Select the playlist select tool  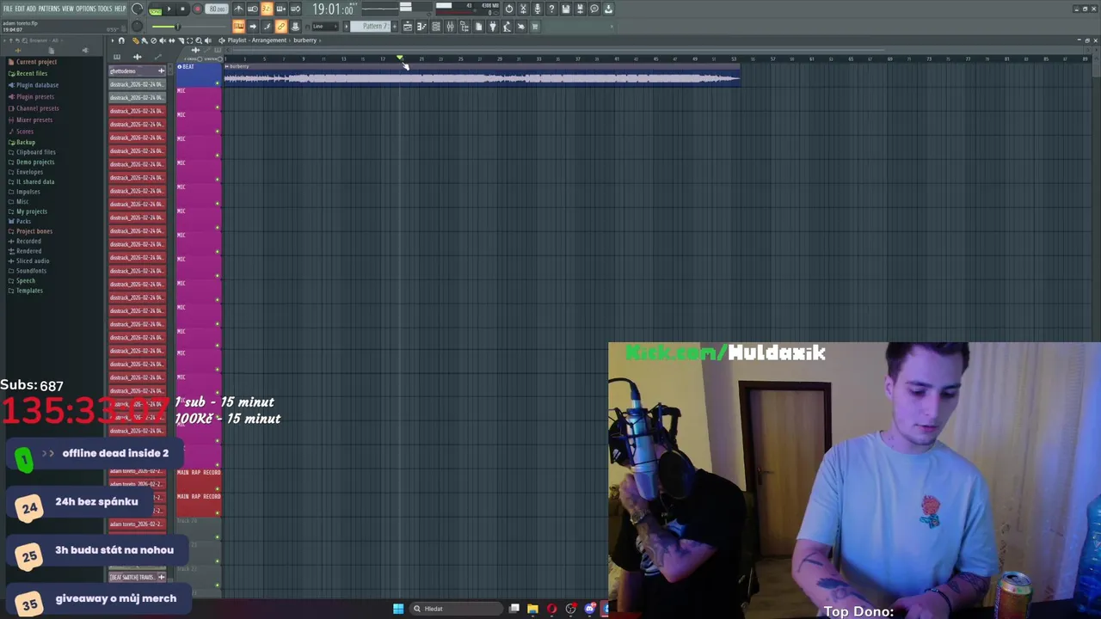[x=189, y=40]
